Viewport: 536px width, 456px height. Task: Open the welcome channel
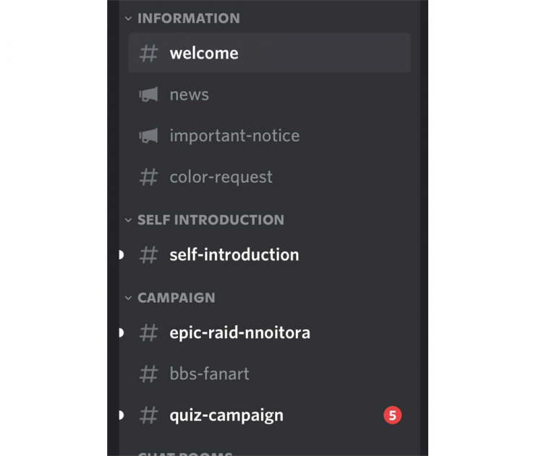(204, 53)
